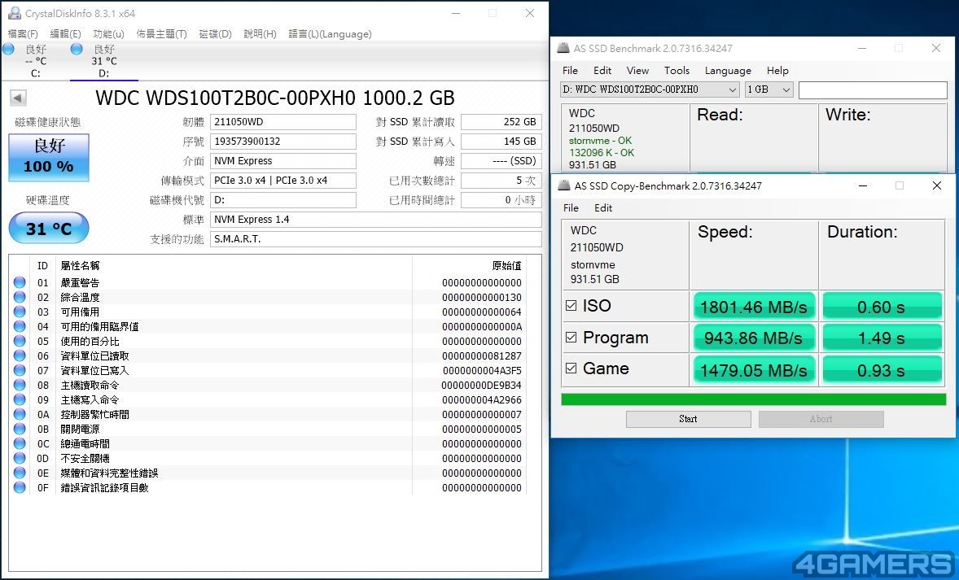
Task: Click the Game speed result 1479.05 MB/s
Action: (x=754, y=370)
